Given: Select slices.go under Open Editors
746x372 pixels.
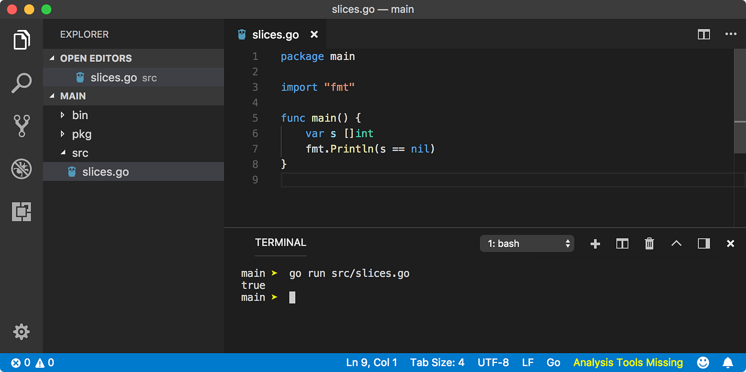Looking at the screenshot, I should pos(133,78).
